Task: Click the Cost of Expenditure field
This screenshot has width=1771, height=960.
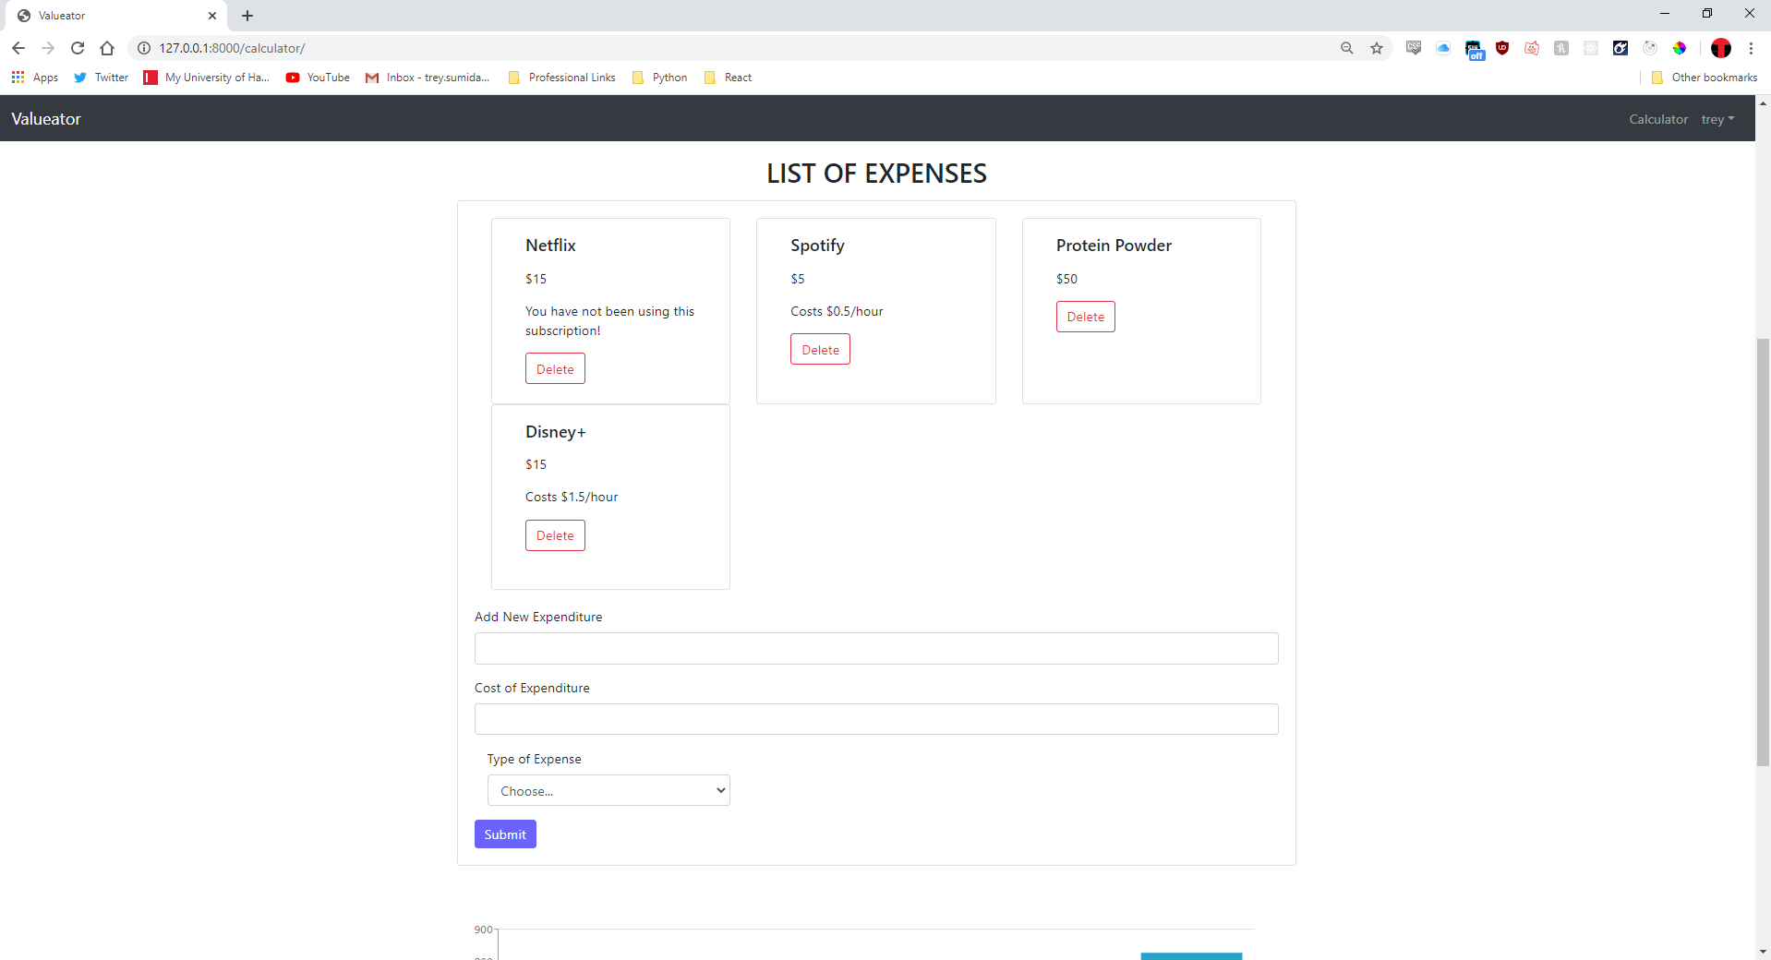Action: 876,719
